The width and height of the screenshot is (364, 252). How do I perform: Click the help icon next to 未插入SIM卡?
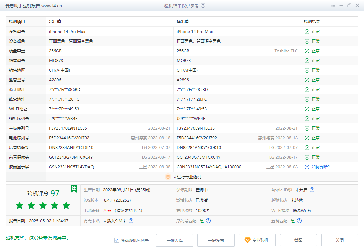pos(131,221)
